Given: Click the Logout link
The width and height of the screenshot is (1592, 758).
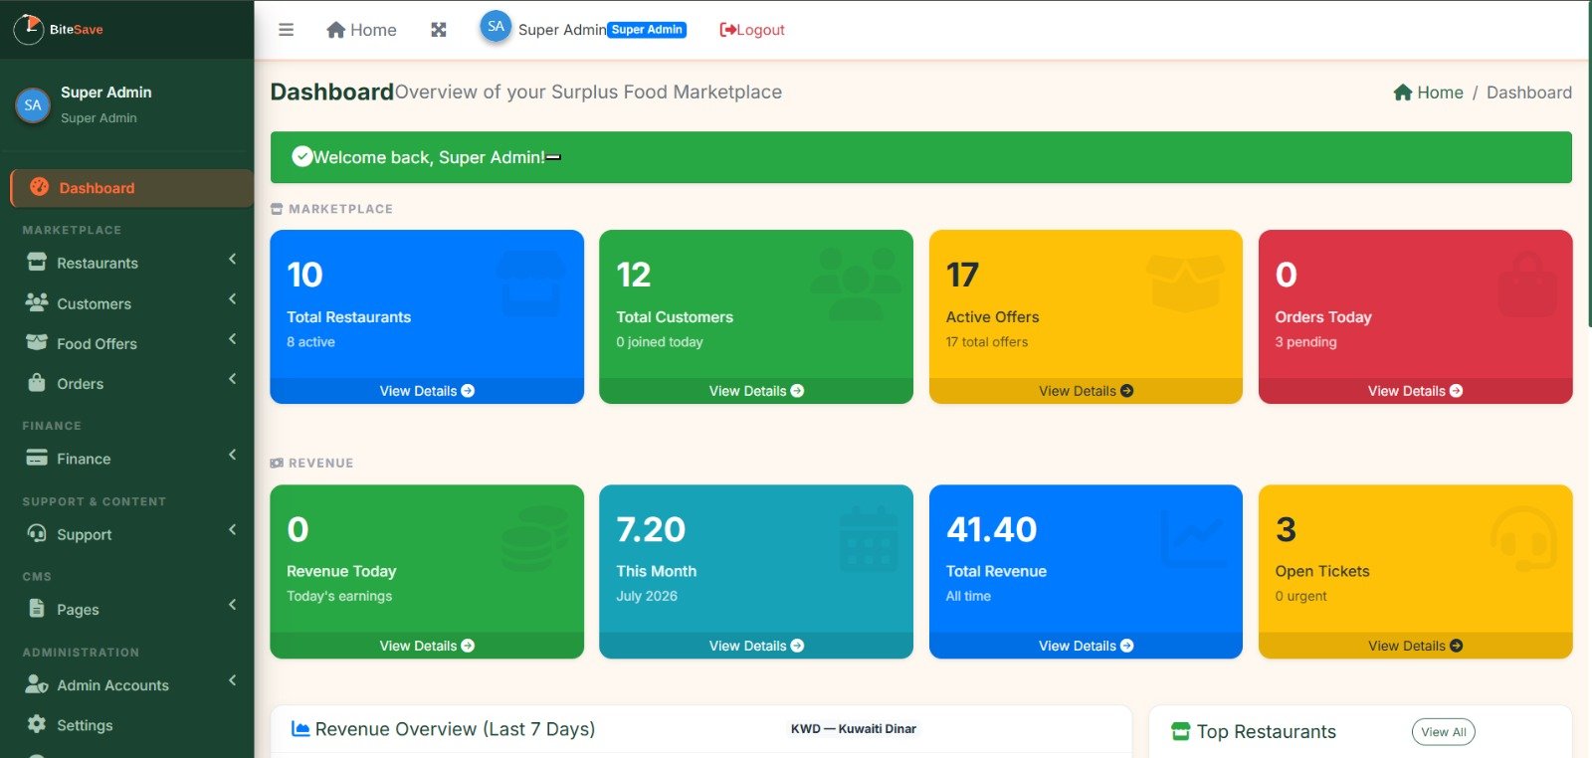Looking at the screenshot, I should [751, 30].
